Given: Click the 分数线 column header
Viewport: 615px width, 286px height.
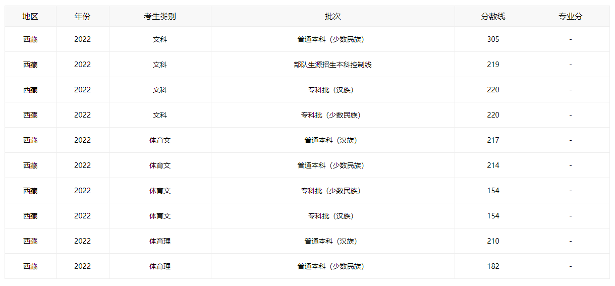Looking at the screenshot, I should [x=493, y=16].
